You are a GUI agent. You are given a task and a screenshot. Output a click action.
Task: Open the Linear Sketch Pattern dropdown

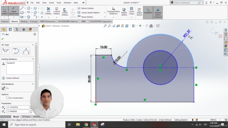point(104,13)
